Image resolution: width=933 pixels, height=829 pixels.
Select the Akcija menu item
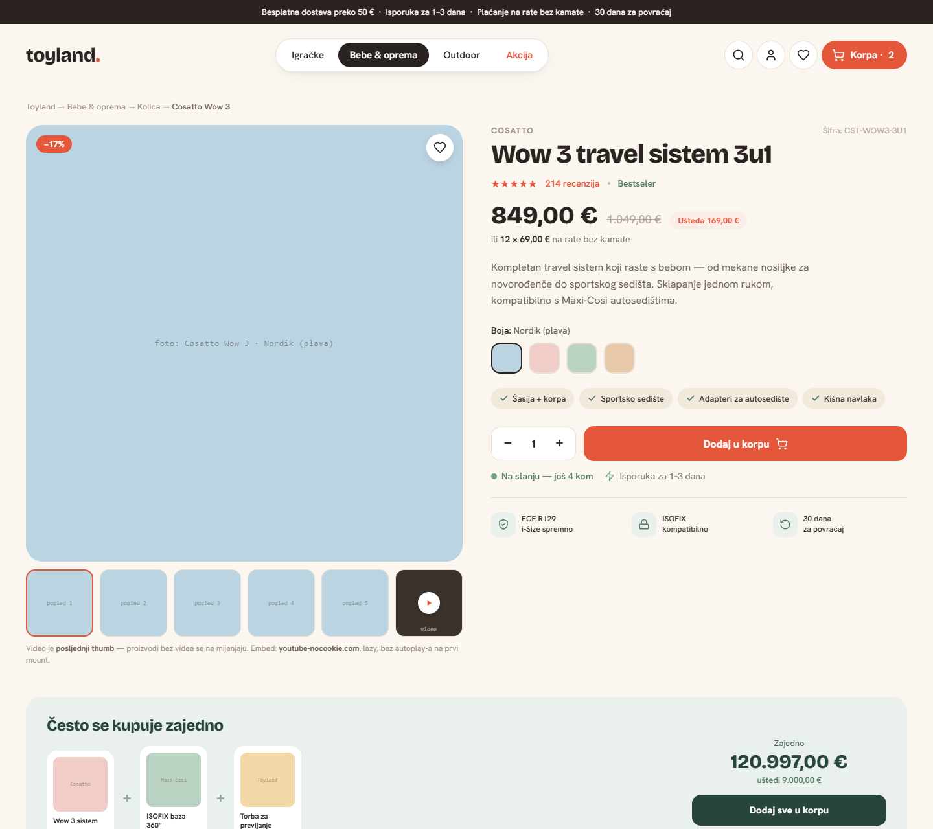pyautogui.click(x=520, y=55)
